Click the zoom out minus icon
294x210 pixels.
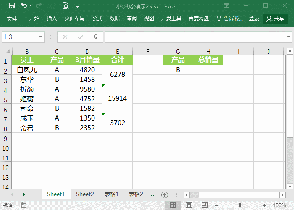(x=216, y=205)
